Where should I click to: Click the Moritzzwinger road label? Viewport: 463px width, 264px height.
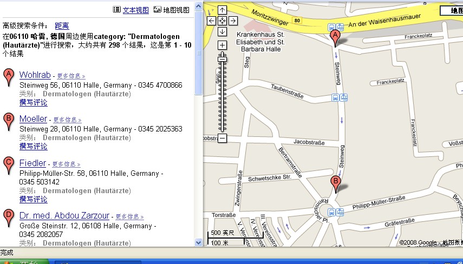270,17
